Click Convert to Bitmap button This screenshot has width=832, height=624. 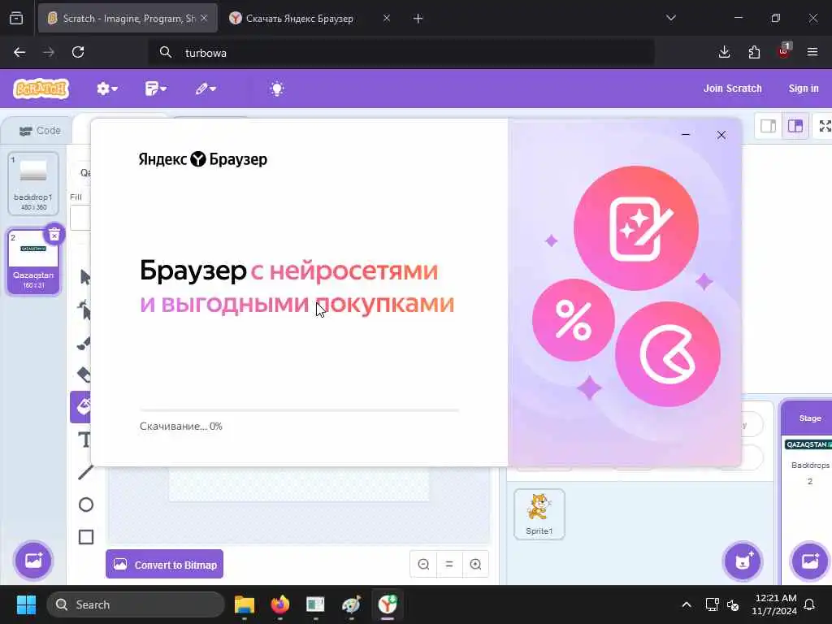[164, 564]
